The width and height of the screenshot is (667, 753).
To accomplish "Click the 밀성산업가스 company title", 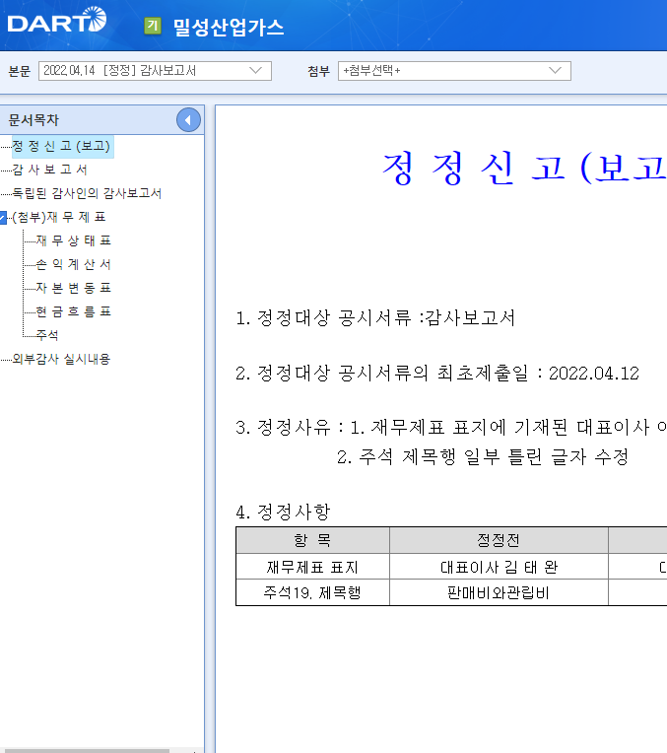I will coord(229,27).
